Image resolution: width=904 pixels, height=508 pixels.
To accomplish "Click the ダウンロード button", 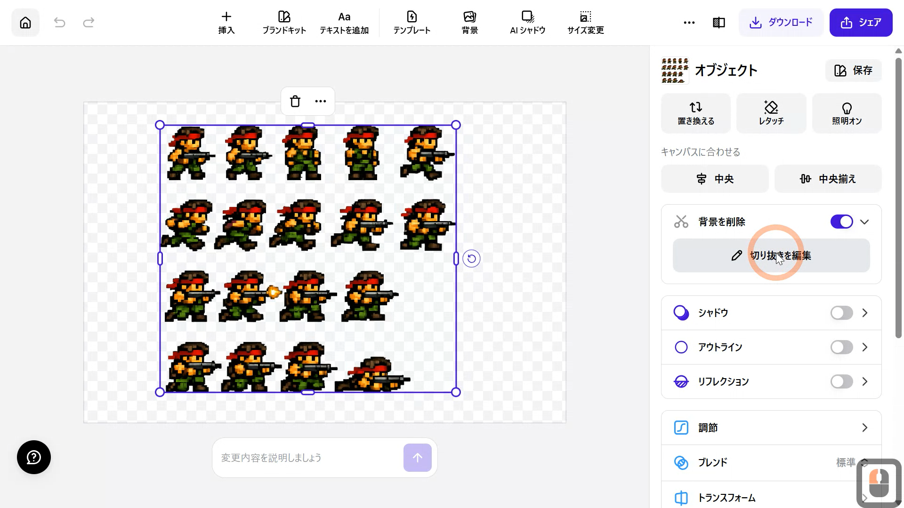I will [781, 23].
